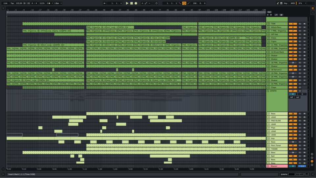The width and height of the screenshot is (316, 178).
Task: Collapse the SYNTH group track
Action: pyautogui.click(x=269, y=91)
